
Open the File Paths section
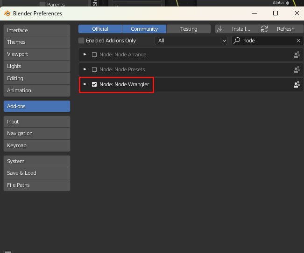click(x=37, y=185)
